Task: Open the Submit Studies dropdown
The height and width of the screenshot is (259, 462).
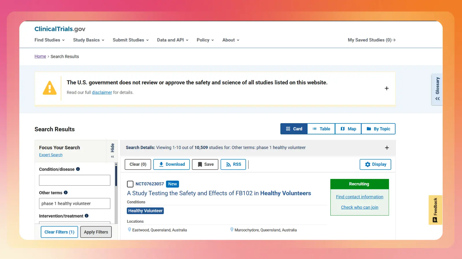Action: [131, 40]
